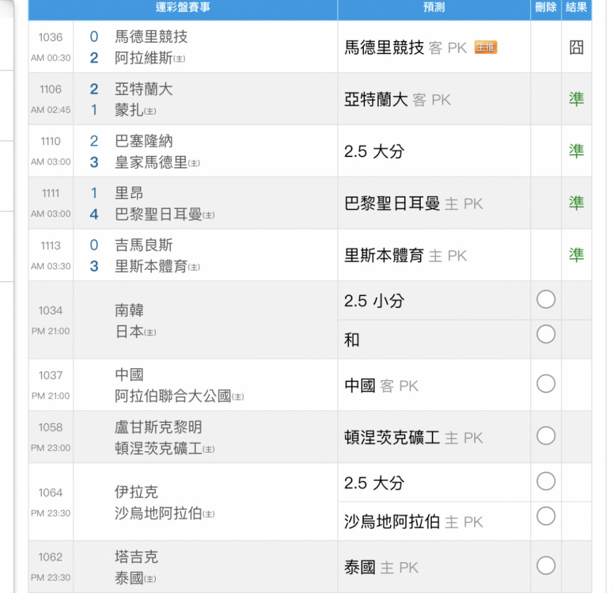Click the 馬德里競技 客 PK prediction
Image resolution: width=614 pixels, height=593 pixels.
(x=405, y=48)
